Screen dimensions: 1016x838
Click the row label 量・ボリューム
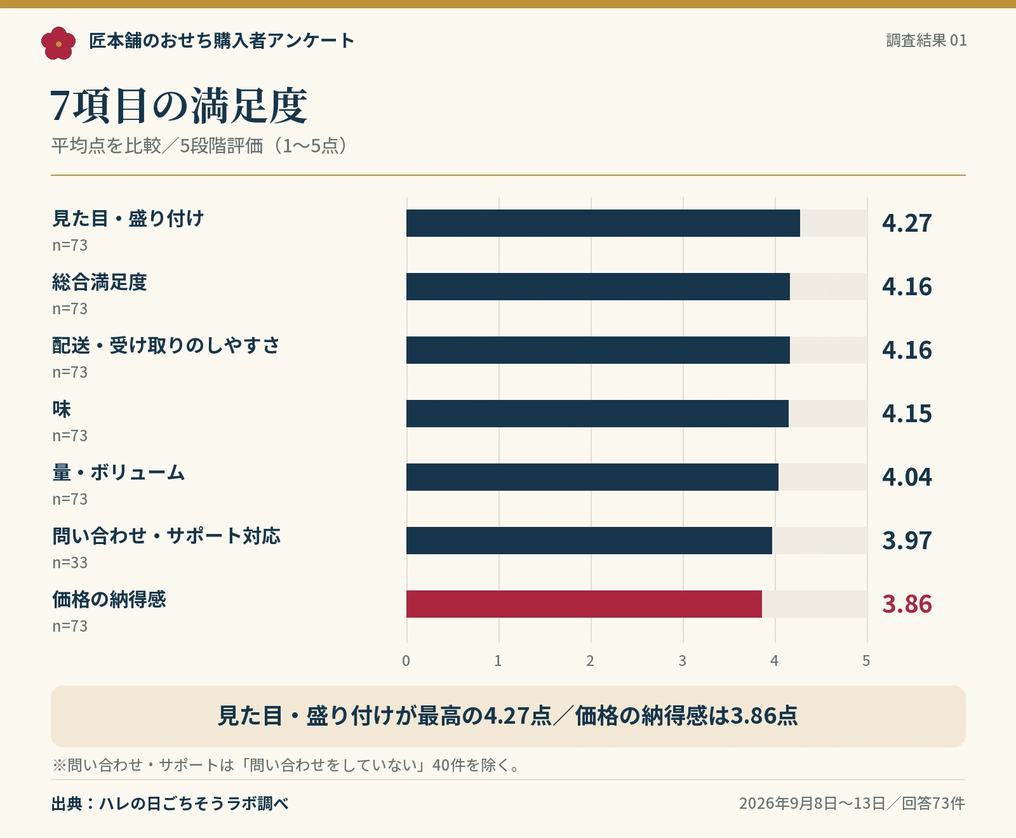(x=119, y=472)
